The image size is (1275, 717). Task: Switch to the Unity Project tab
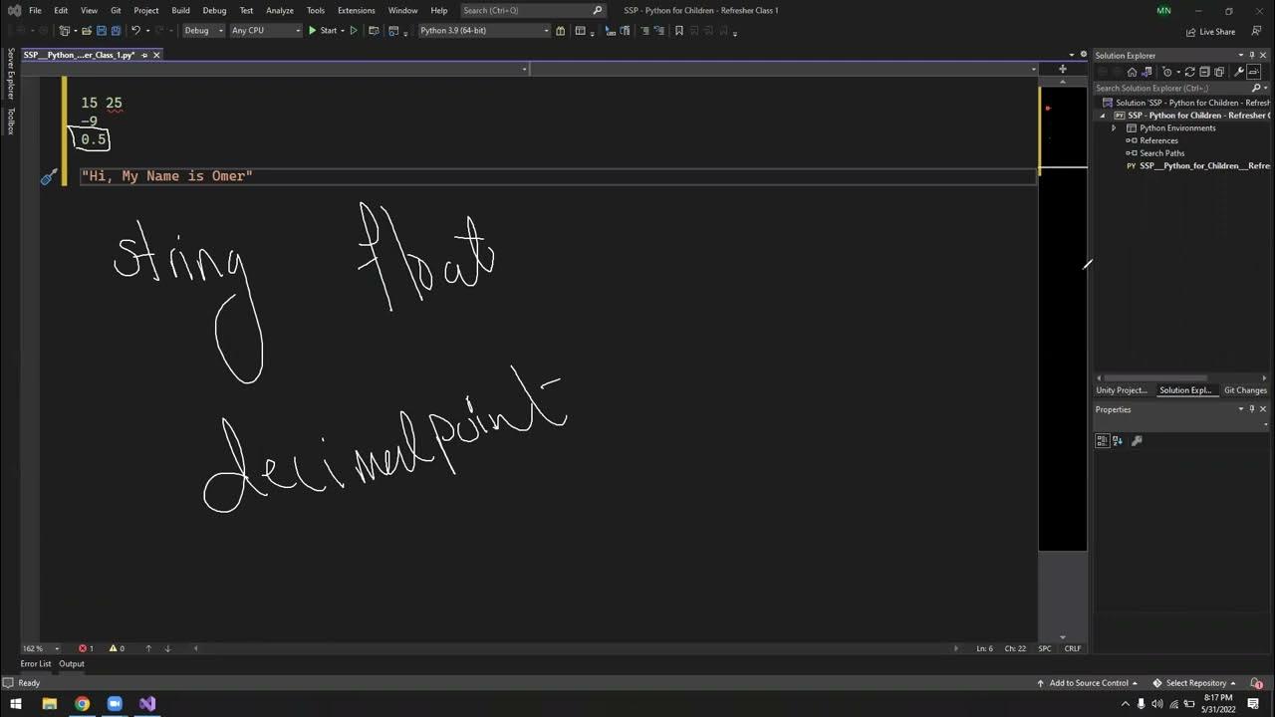point(1122,390)
